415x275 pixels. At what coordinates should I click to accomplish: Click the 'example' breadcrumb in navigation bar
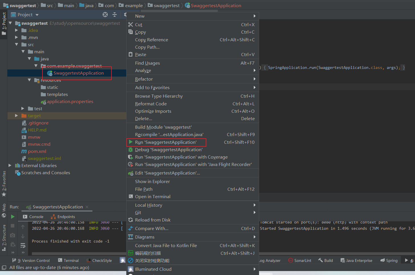[131, 5]
